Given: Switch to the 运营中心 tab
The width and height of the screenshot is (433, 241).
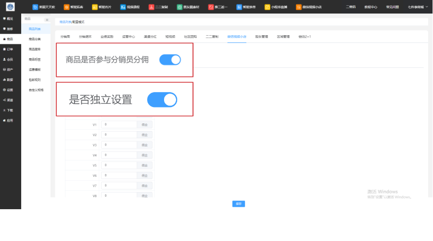Looking at the screenshot, I should 128,37.
